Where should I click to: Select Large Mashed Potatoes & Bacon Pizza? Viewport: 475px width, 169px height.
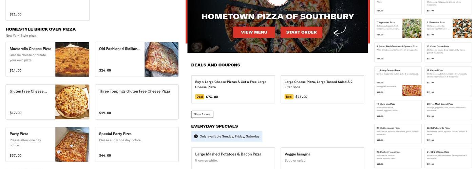233,158
